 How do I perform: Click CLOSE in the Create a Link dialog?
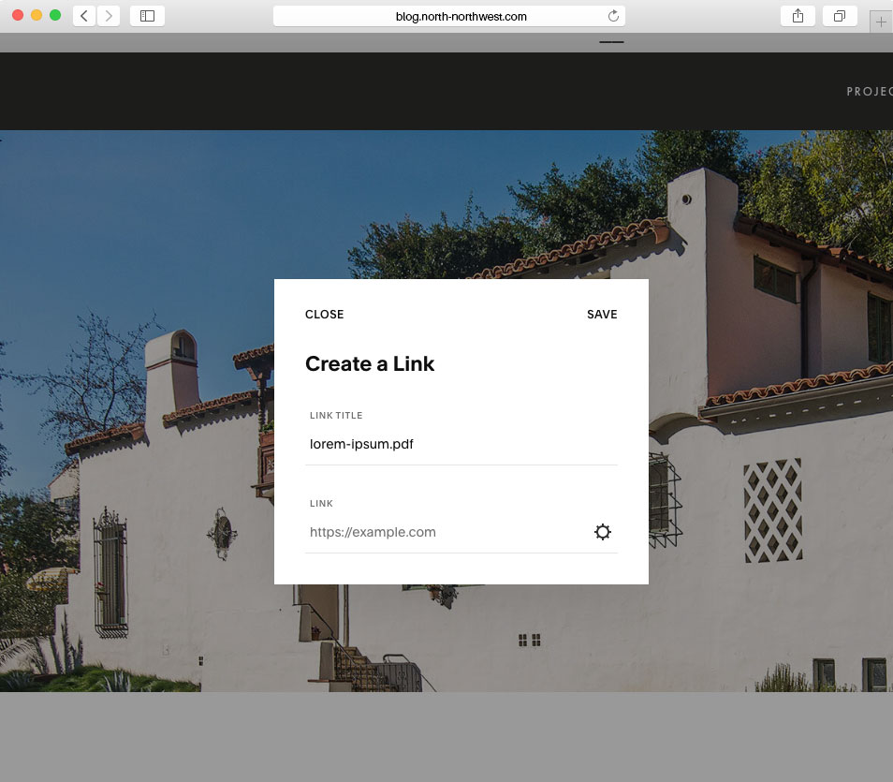point(324,315)
